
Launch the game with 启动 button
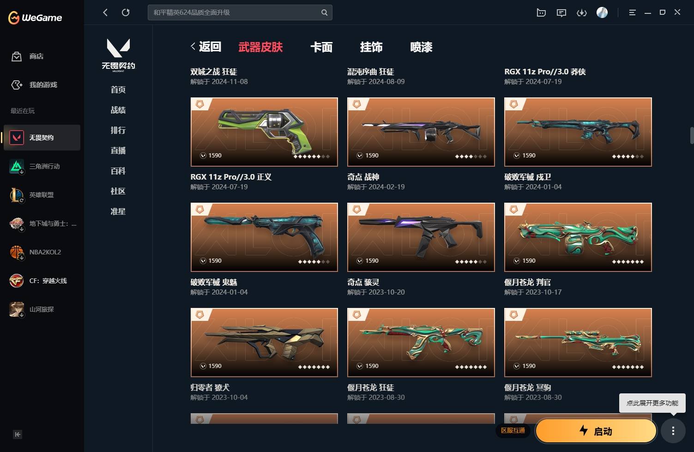coord(596,431)
